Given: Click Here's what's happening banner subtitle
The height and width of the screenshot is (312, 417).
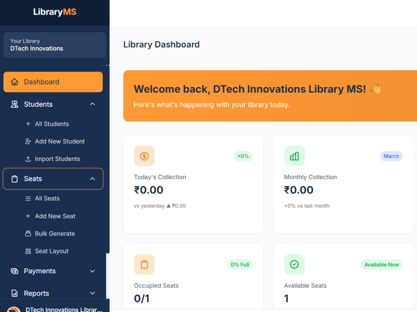Looking at the screenshot, I should [212, 105].
